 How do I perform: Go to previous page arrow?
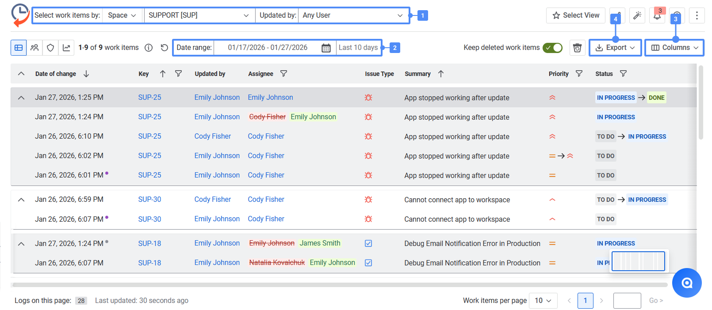pos(569,301)
